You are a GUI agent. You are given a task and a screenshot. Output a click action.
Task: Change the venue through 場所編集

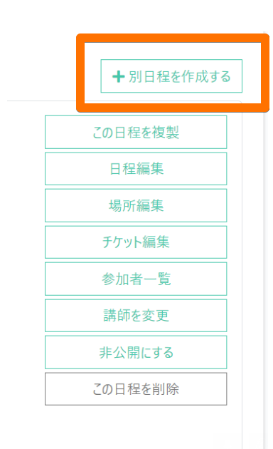pyautogui.click(x=136, y=205)
